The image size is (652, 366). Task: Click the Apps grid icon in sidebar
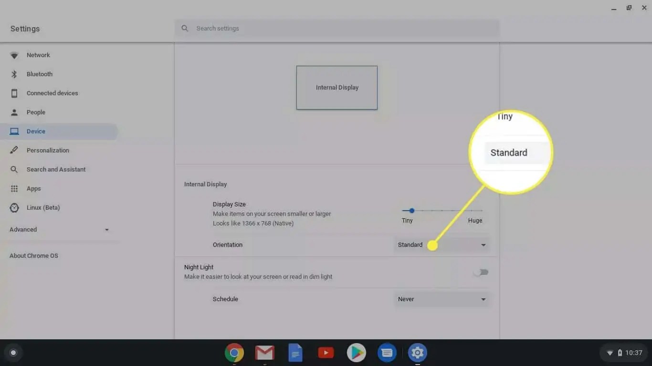click(x=15, y=188)
